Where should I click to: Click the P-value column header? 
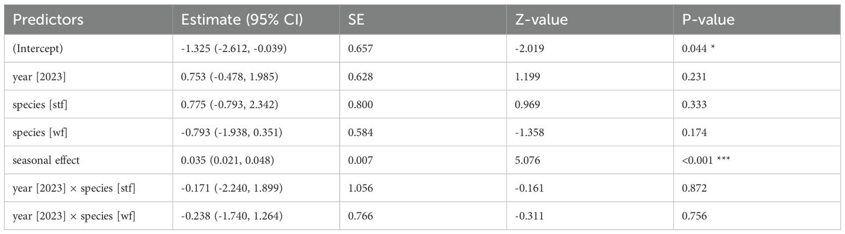(x=708, y=20)
